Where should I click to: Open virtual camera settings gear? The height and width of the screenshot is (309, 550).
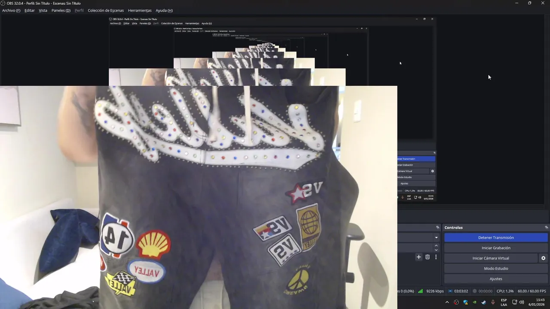(543, 258)
